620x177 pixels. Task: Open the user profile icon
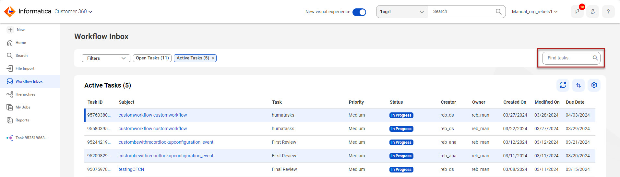pos(593,12)
